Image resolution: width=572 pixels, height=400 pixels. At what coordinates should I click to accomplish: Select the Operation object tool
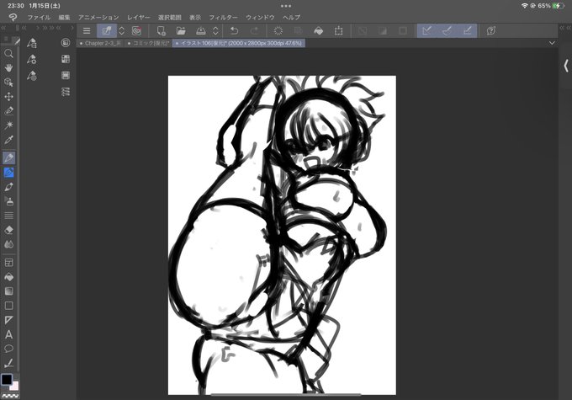(8, 83)
